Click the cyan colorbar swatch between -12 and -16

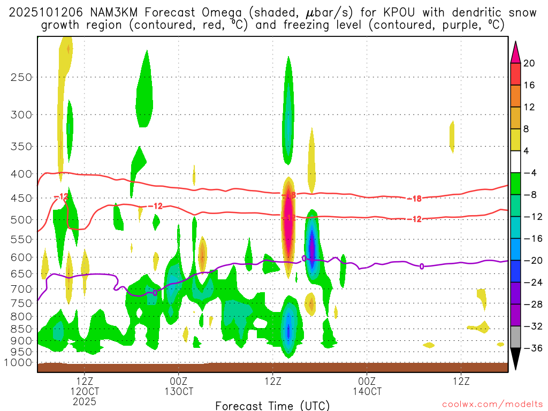point(515,227)
